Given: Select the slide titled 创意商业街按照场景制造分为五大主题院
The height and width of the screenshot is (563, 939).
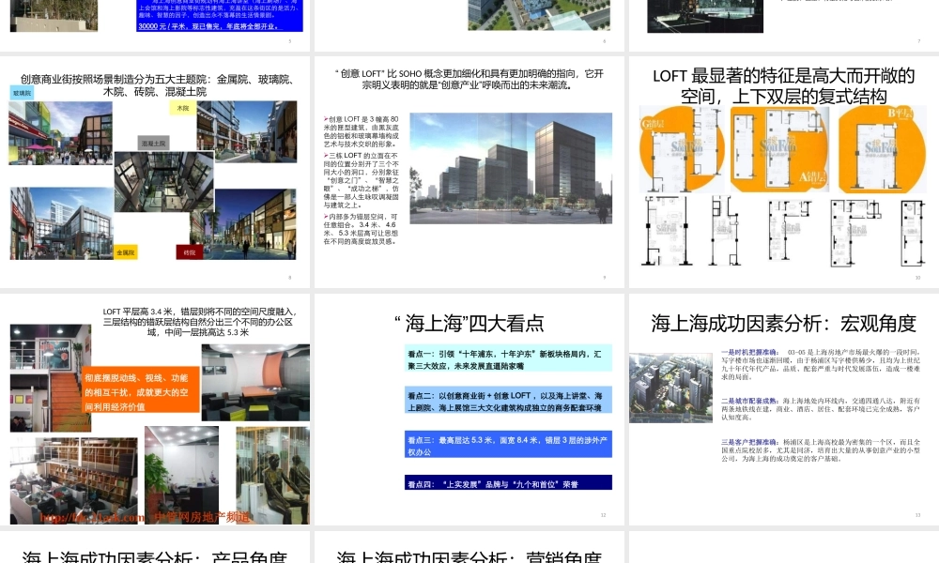Looking at the screenshot, I should pos(155,172).
